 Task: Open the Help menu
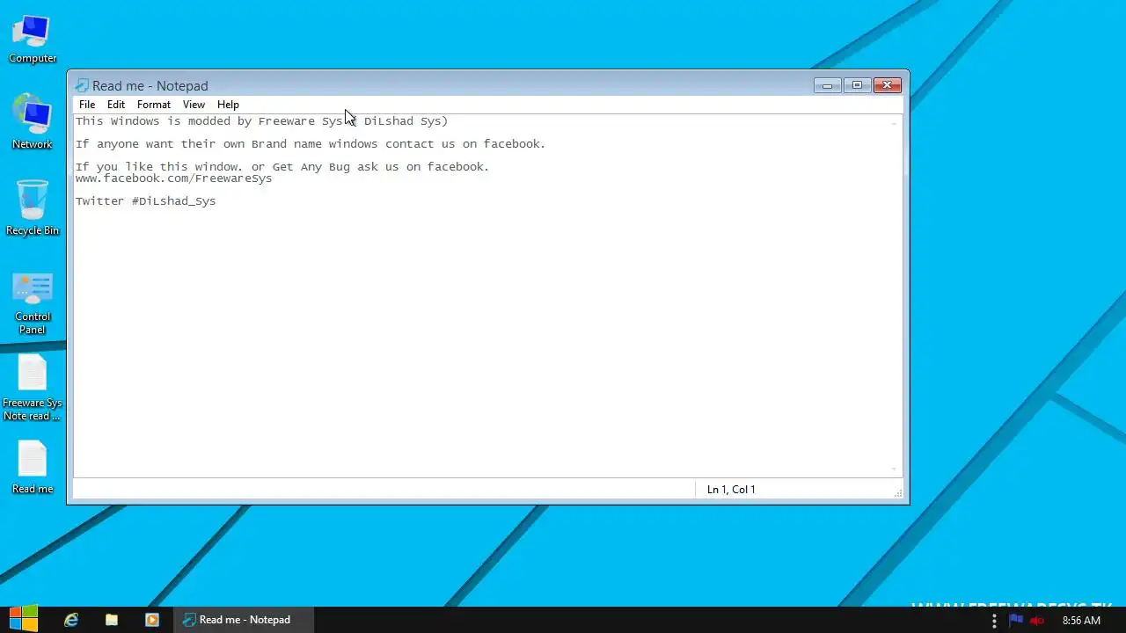tap(228, 104)
